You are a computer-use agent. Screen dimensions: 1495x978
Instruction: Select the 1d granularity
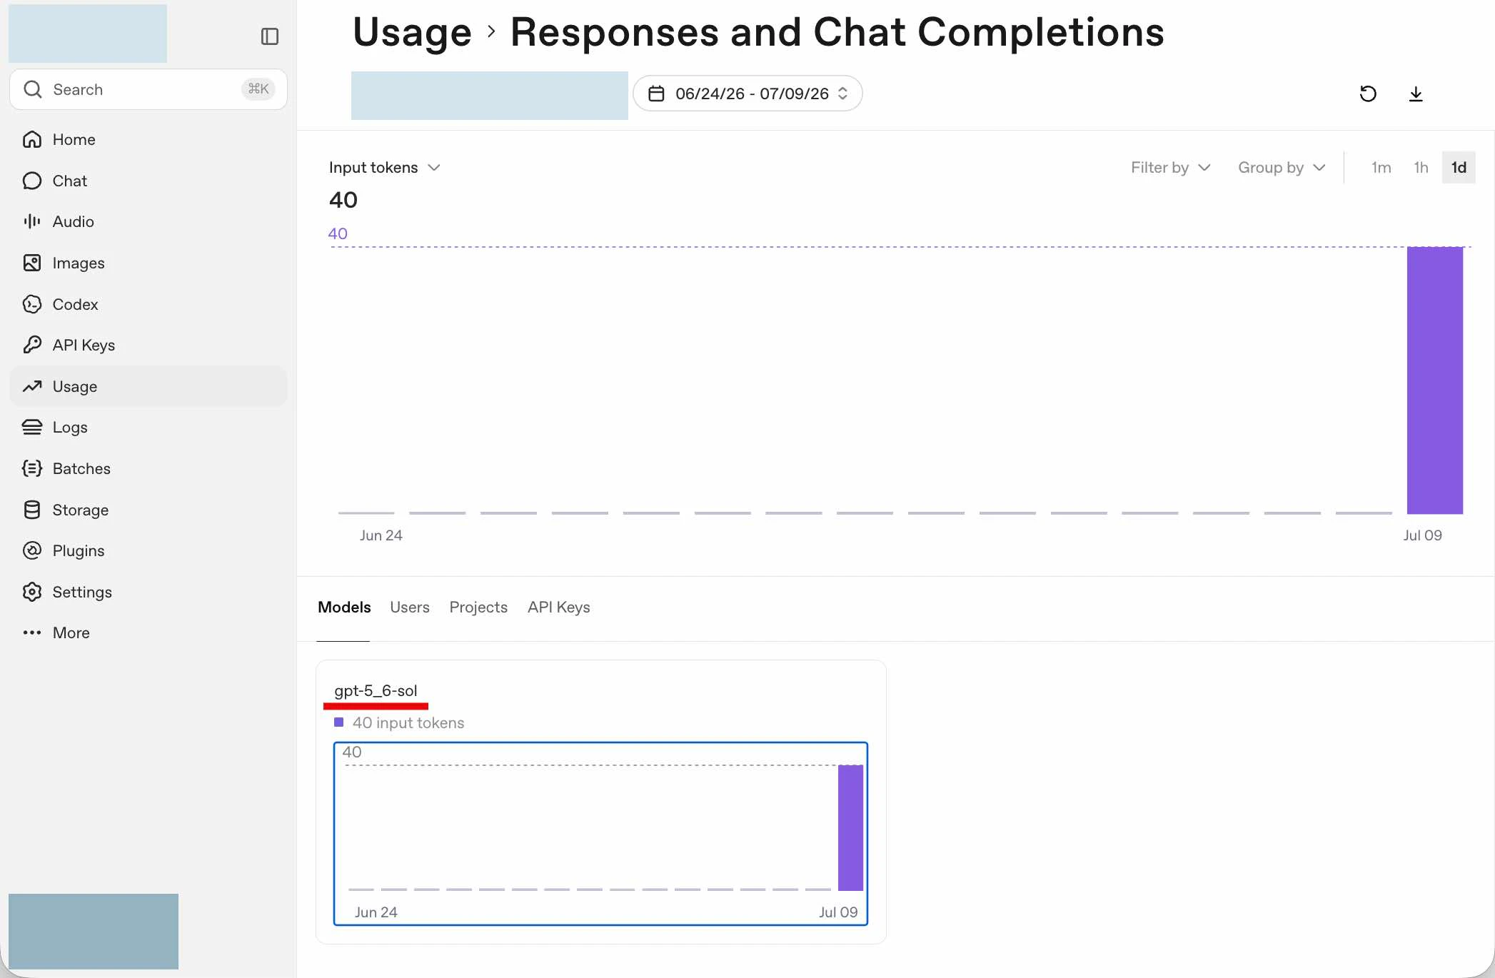click(x=1459, y=168)
